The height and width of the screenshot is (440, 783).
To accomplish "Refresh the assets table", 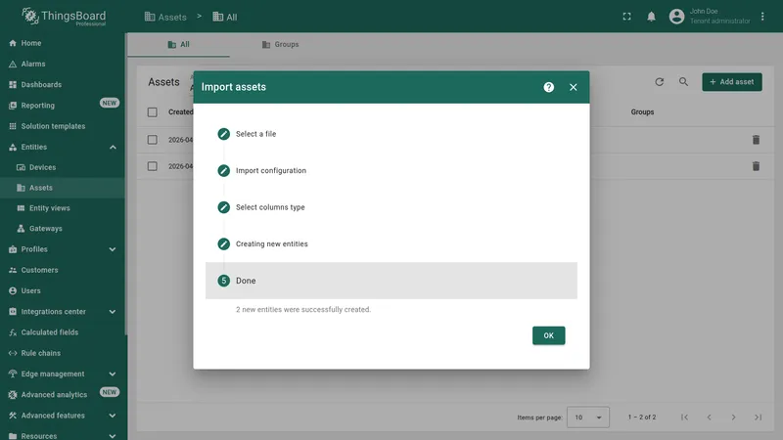I will point(659,82).
